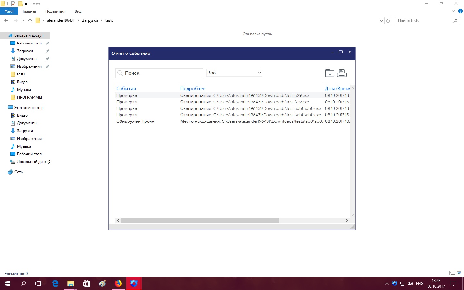Close the Отчет о событиях window
The width and height of the screenshot is (464, 290).
point(350,52)
